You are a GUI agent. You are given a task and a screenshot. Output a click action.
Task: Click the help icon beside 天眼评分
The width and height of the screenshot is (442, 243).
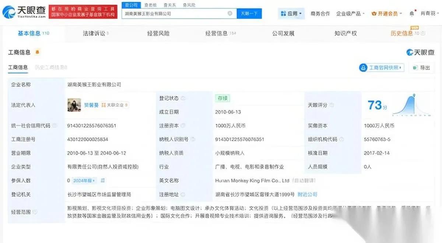(x=332, y=105)
